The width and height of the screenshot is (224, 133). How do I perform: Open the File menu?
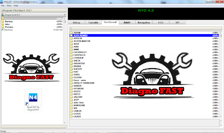coord(3,6)
